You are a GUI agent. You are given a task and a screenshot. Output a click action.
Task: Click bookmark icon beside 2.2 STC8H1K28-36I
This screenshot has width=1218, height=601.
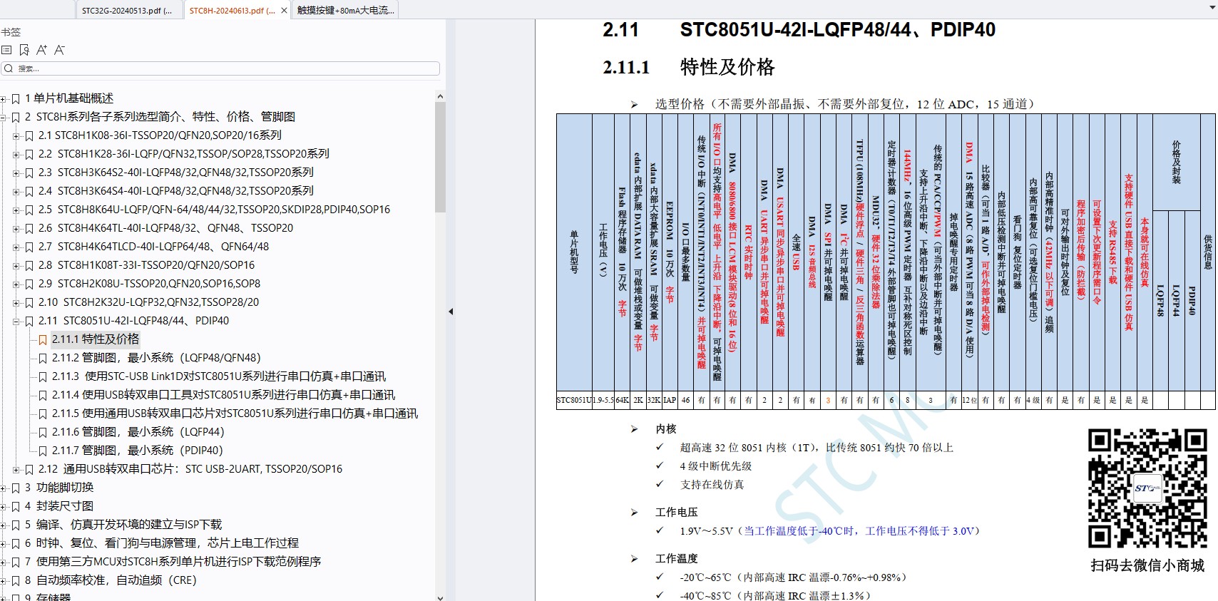[x=29, y=154]
